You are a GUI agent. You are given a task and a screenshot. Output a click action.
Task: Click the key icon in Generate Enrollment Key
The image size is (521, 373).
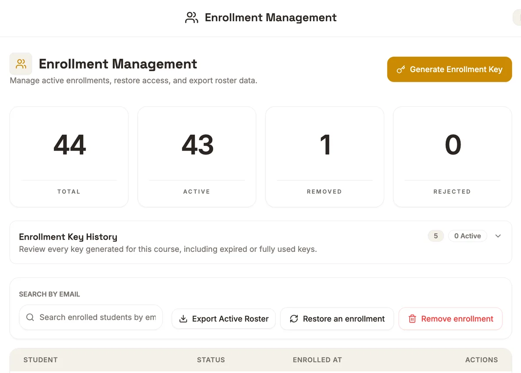tap(401, 69)
